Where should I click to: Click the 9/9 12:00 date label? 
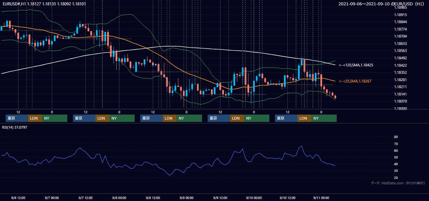click(x=220, y=198)
